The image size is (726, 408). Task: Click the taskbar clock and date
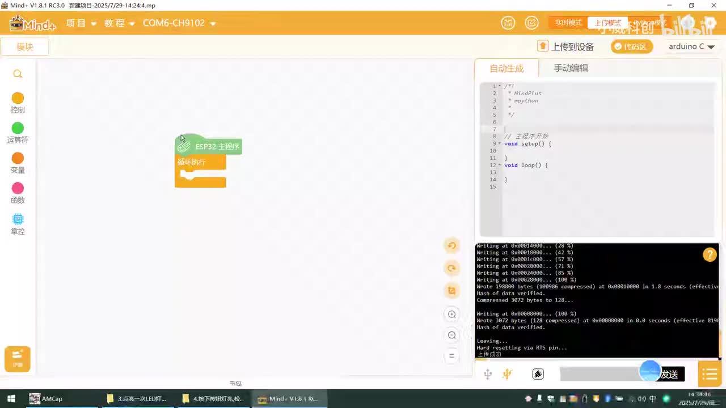[x=700, y=398]
